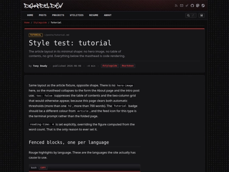Open the PGP key icon
Viewport: 229px width, 172px height.
click(x=187, y=6)
